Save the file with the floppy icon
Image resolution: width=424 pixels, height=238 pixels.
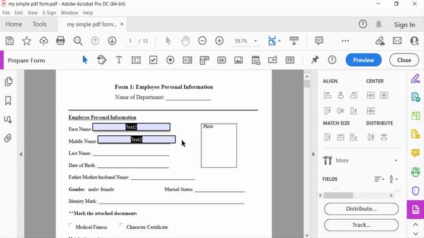[10, 41]
